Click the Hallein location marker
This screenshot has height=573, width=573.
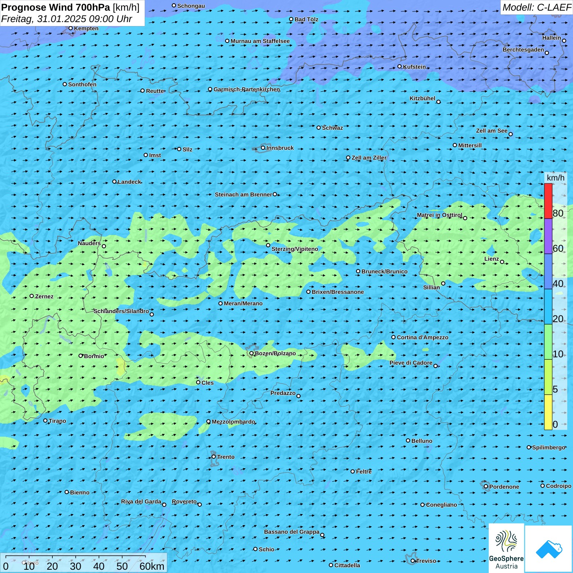click(x=564, y=41)
